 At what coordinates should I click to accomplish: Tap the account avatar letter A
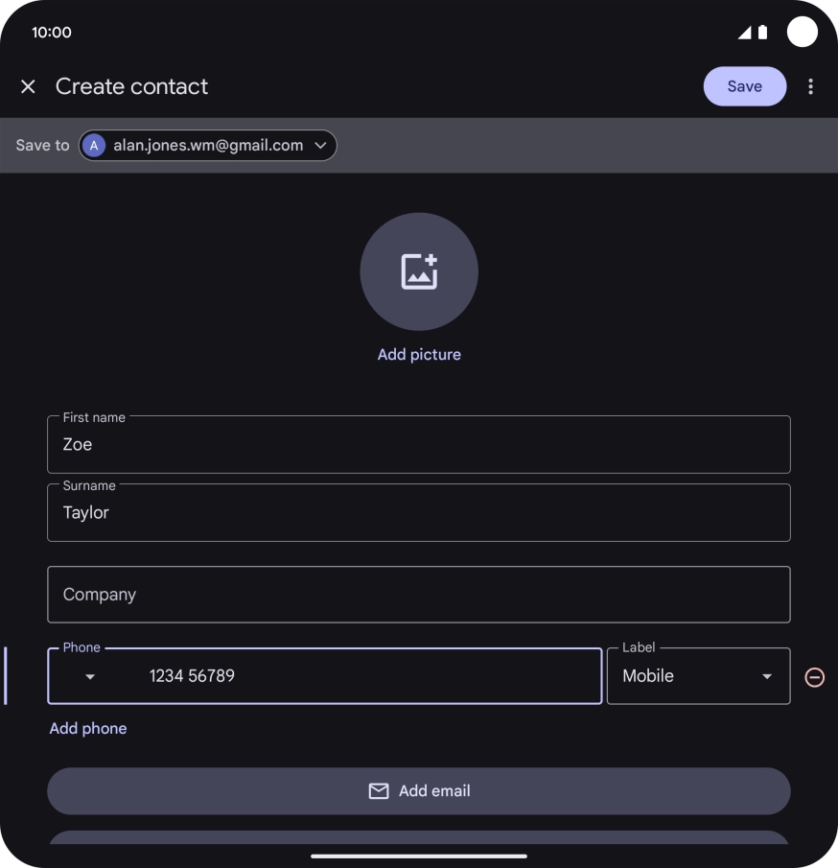[93, 146]
